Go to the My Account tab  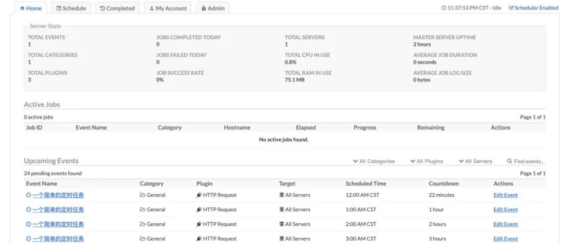(x=168, y=8)
